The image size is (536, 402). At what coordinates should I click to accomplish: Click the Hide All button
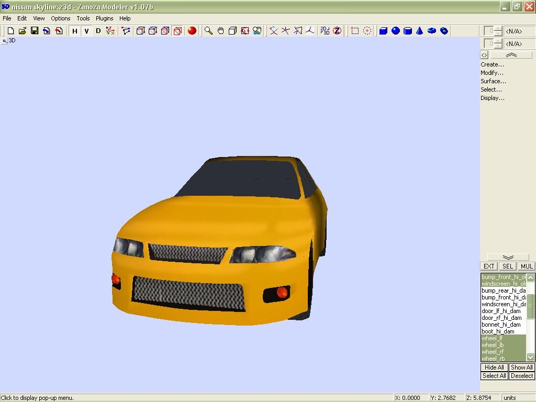point(494,367)
